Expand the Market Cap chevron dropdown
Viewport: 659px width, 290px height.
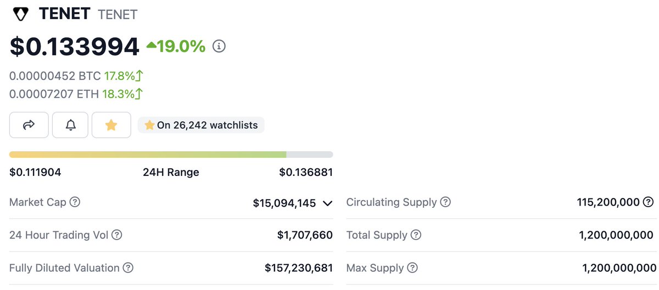(328, 203)
